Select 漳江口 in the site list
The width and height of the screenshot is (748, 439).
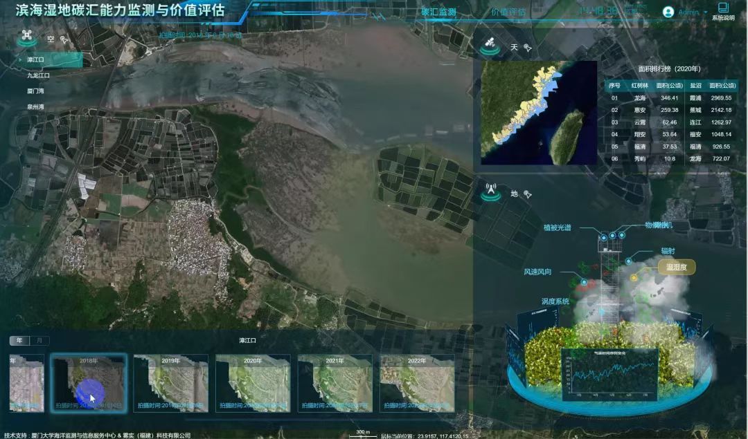click(36, 60)
